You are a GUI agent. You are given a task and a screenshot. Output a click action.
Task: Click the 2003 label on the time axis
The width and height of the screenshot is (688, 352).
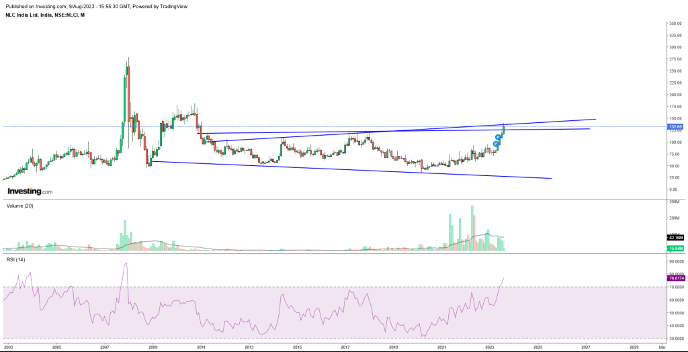pyautogui.click(x=8, y=347)
